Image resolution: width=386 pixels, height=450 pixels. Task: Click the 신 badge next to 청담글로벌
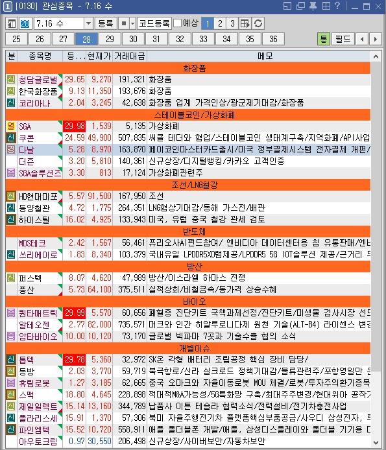11,80
